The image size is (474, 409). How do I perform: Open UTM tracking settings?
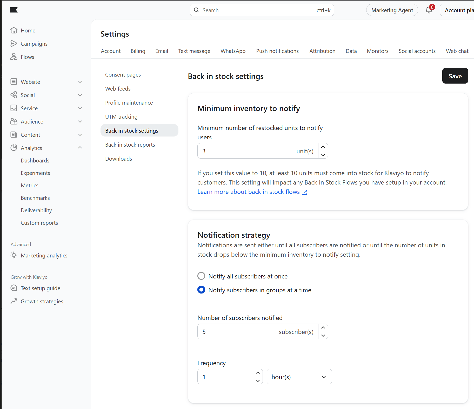(x=121, y=117)
